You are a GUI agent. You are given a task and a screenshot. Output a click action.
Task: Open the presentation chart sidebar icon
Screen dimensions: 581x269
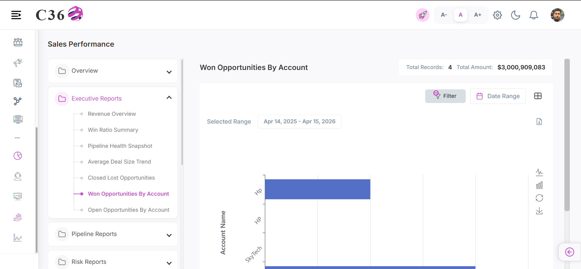point(18,197)
